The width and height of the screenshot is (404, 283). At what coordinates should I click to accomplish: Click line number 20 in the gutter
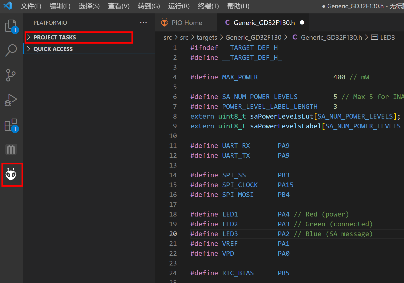[173, 234]
